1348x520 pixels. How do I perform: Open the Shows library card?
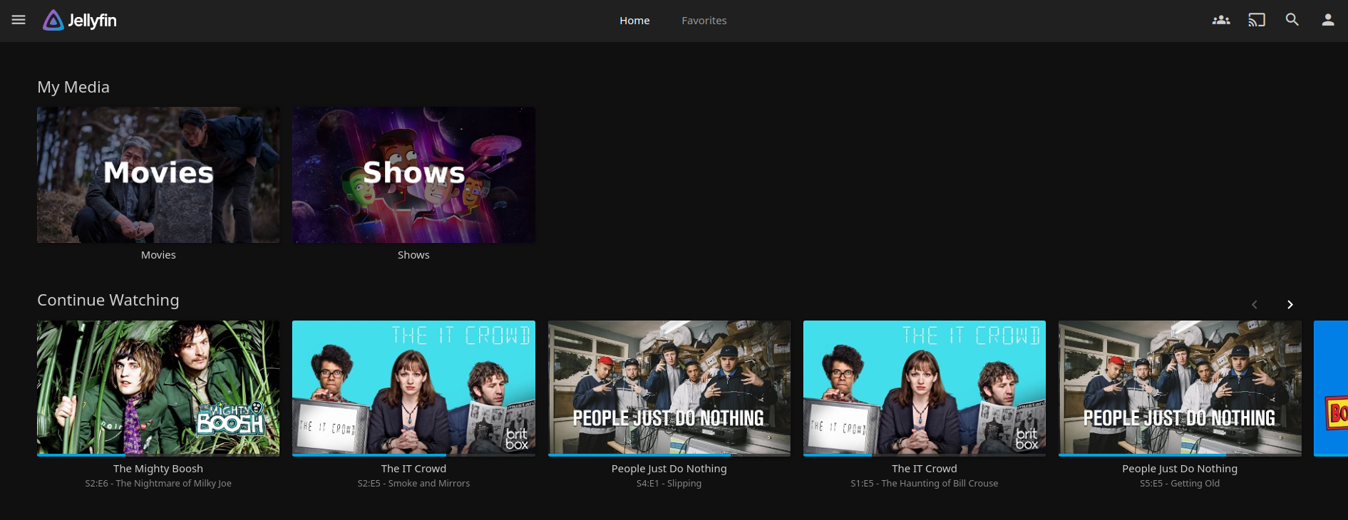(x=413, y=175)
